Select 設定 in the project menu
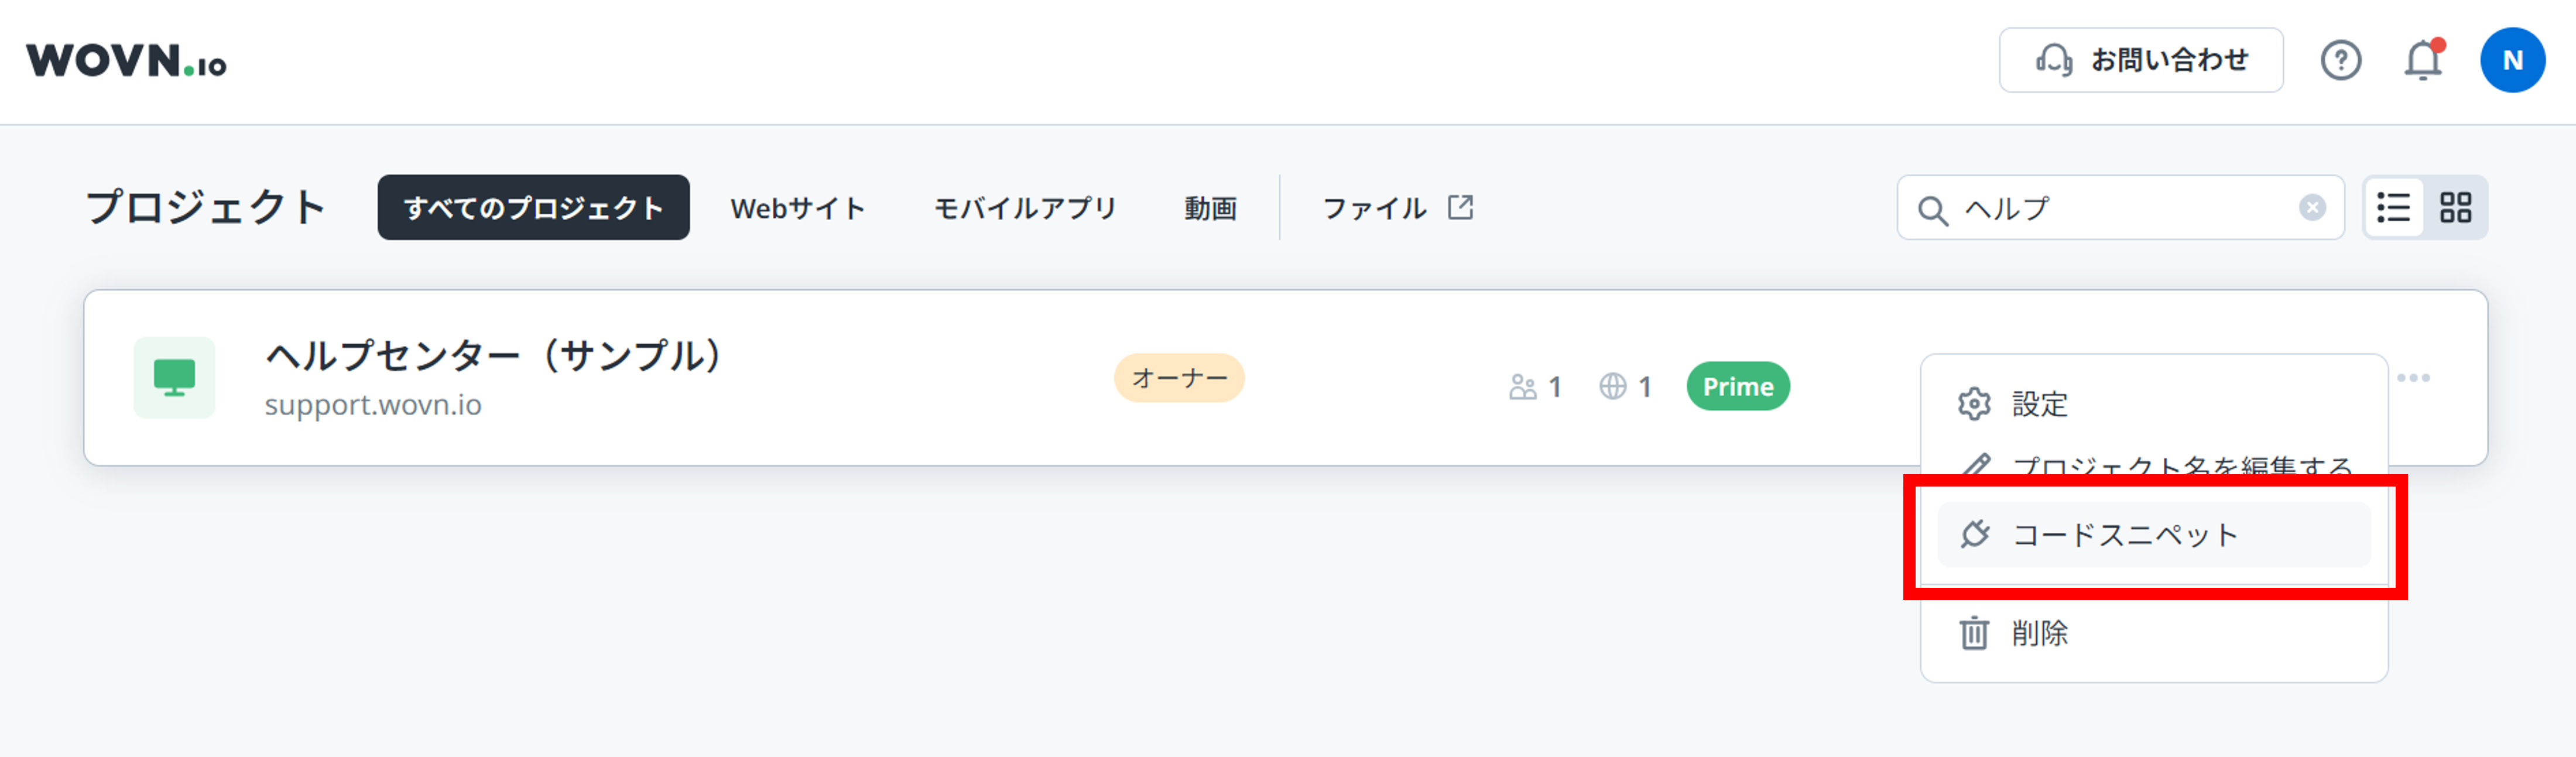Screen dimensions: 2576x757 tap(2040, 404)
